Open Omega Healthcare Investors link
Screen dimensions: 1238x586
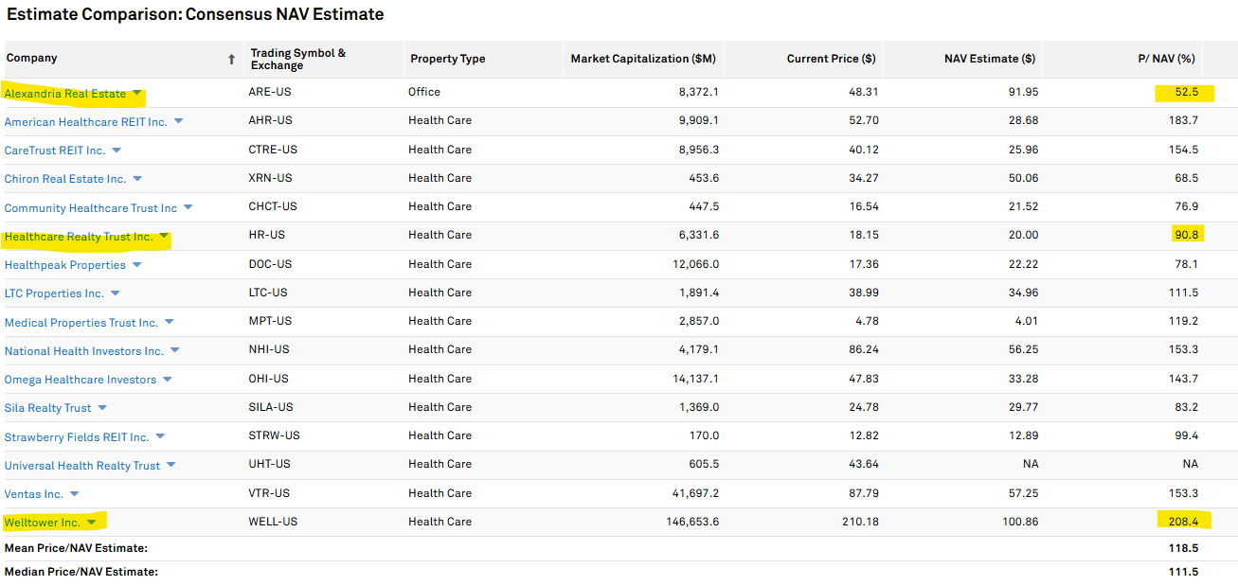81,380
